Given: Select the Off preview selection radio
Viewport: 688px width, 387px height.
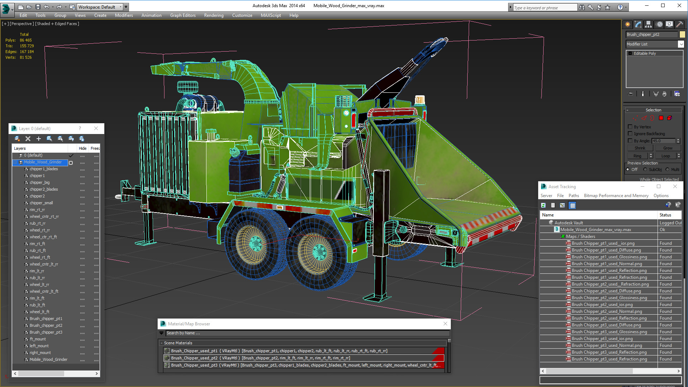Looking at the screenshot, I should tap(628, 169).
